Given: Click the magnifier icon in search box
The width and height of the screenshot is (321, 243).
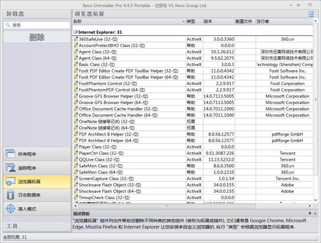Looking at the screenshot, I should [7, 25].
